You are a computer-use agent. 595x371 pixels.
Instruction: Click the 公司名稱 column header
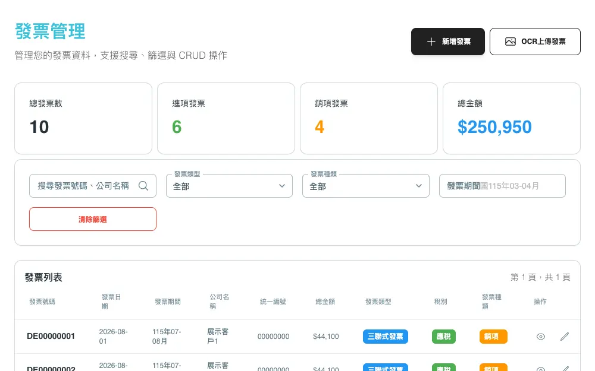point(220,302)
